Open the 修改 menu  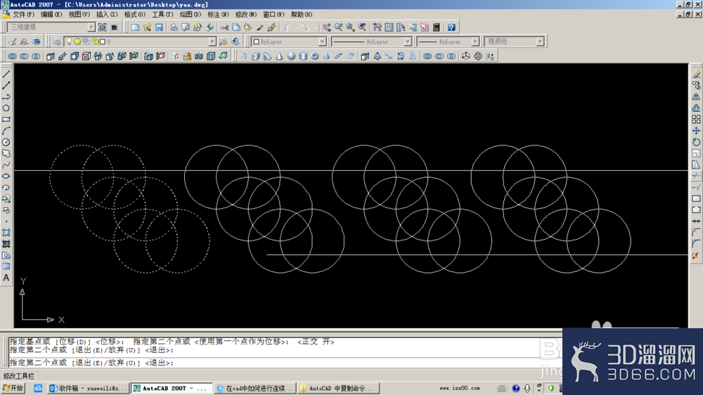pos(245,14)
